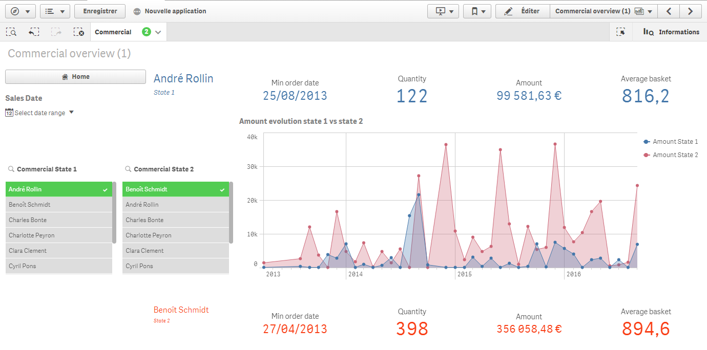The height and width of the screenshot is (350, 707).
Task: Select Charles Bonte in Commercial State 1
Action: pos(59,220)
